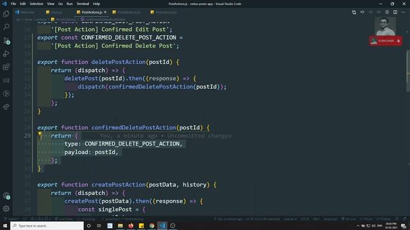Click Live Share in the status bar
Screen dimensions: 410x230
point(64,218)
